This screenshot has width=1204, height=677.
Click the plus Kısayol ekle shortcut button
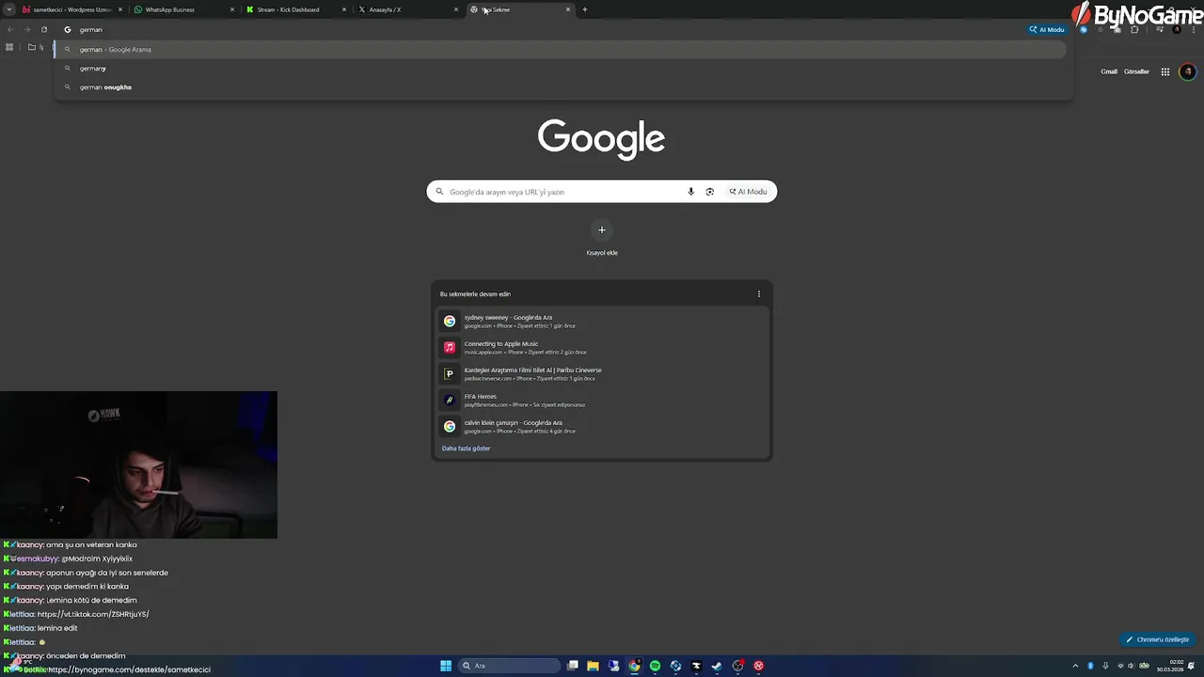pos(602,230)
